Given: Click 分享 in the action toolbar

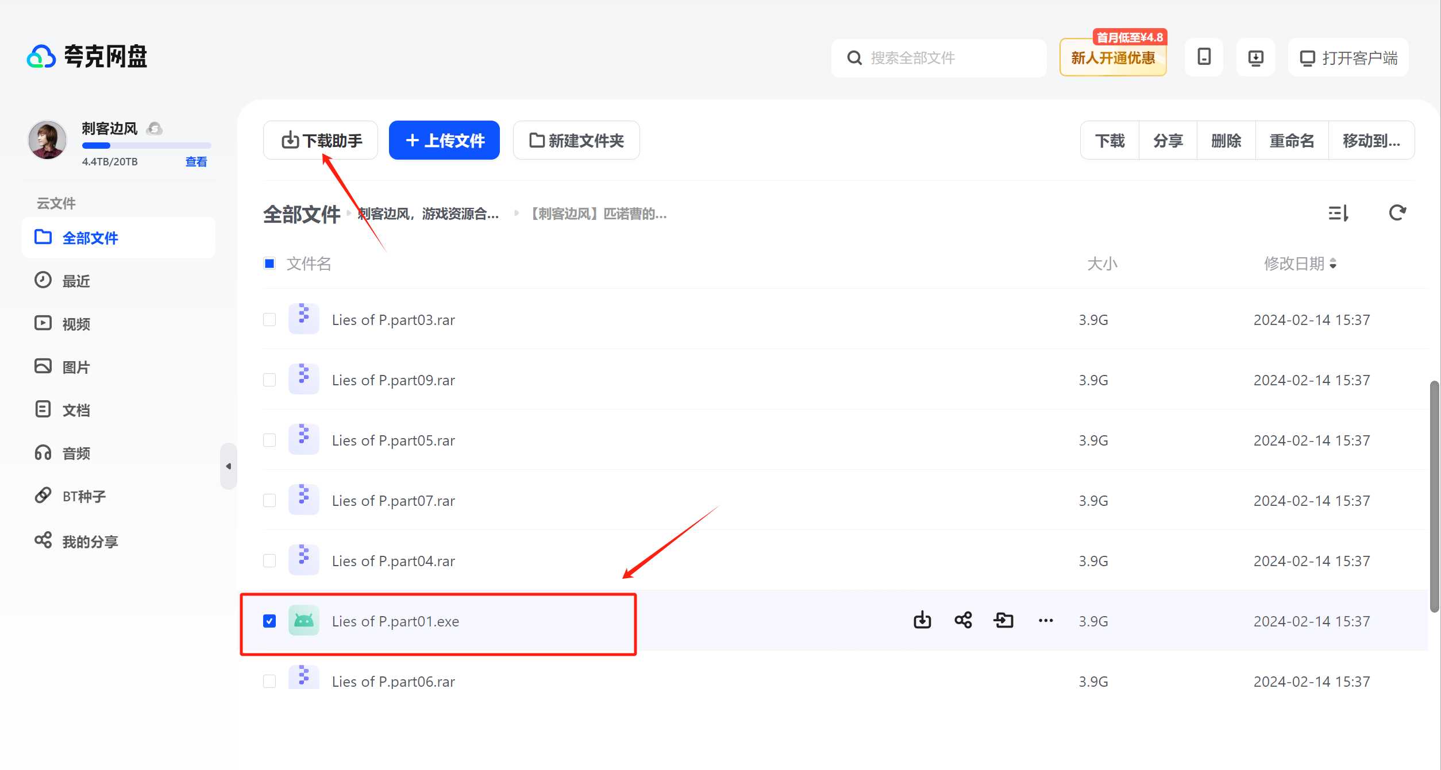Looking at the screenshot, I should pyautogui.click(x=1168, y=140).
